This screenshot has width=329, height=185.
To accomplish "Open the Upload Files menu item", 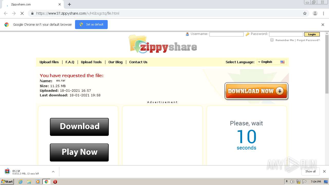I will [49, 62].
